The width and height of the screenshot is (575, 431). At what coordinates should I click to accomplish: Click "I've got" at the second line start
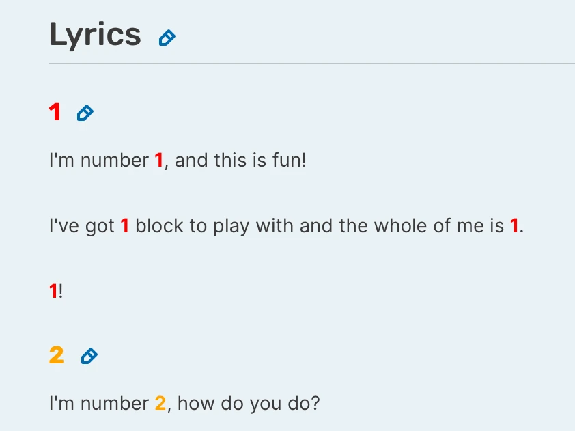(82, 226)
